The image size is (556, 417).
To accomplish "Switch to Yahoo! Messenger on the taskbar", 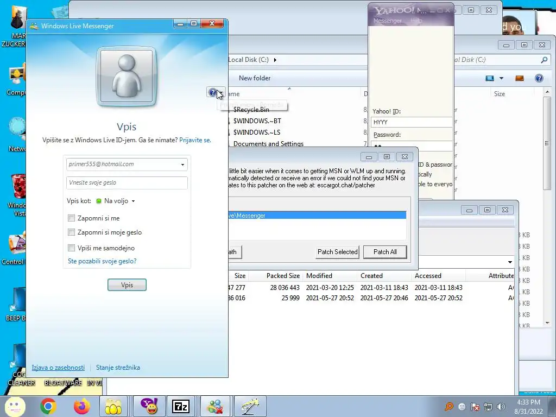I will tap(150, 406).
